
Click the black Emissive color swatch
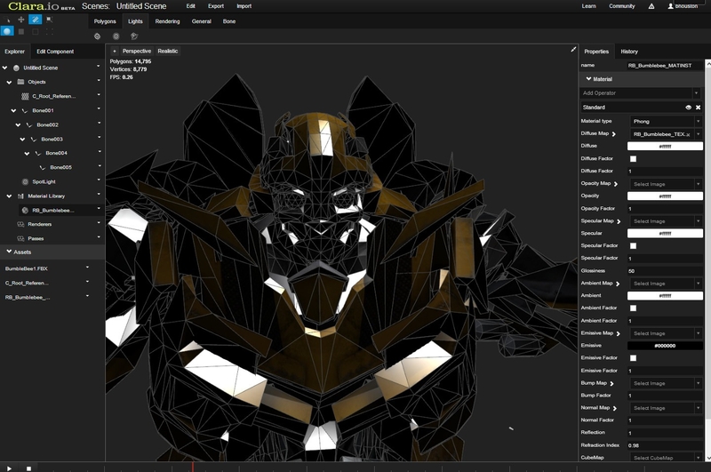click(665, 345)
